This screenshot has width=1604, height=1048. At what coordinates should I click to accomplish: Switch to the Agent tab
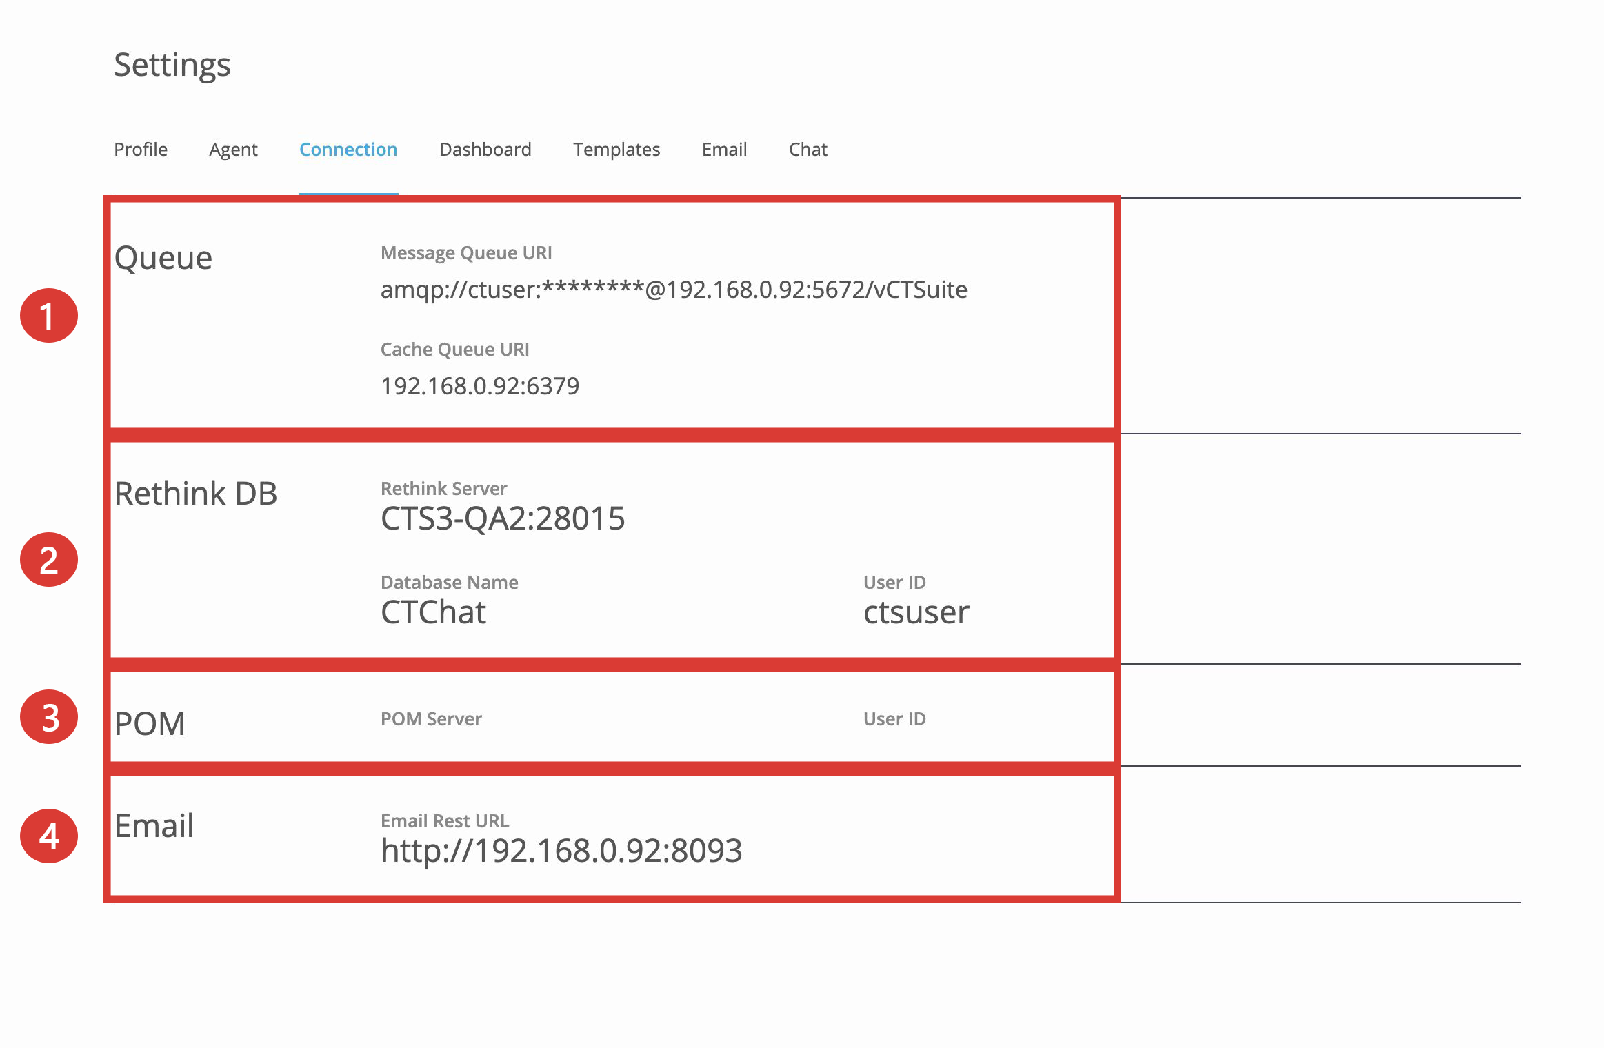click(x=233, y=150)
